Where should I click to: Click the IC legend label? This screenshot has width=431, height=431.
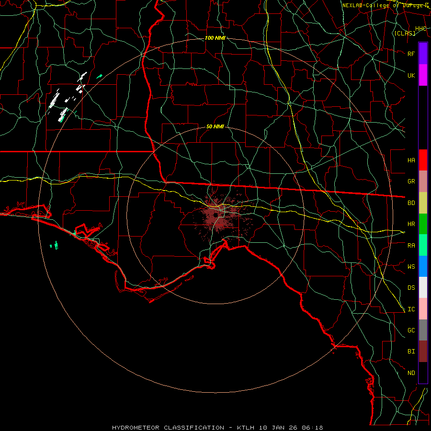(411, 309)
